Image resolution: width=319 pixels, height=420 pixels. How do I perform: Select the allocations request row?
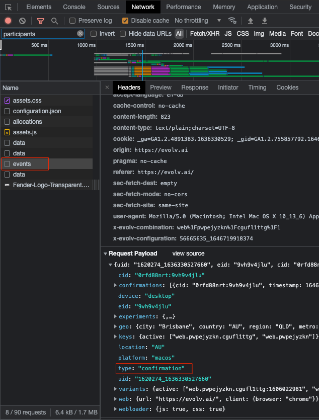point(47,122)
